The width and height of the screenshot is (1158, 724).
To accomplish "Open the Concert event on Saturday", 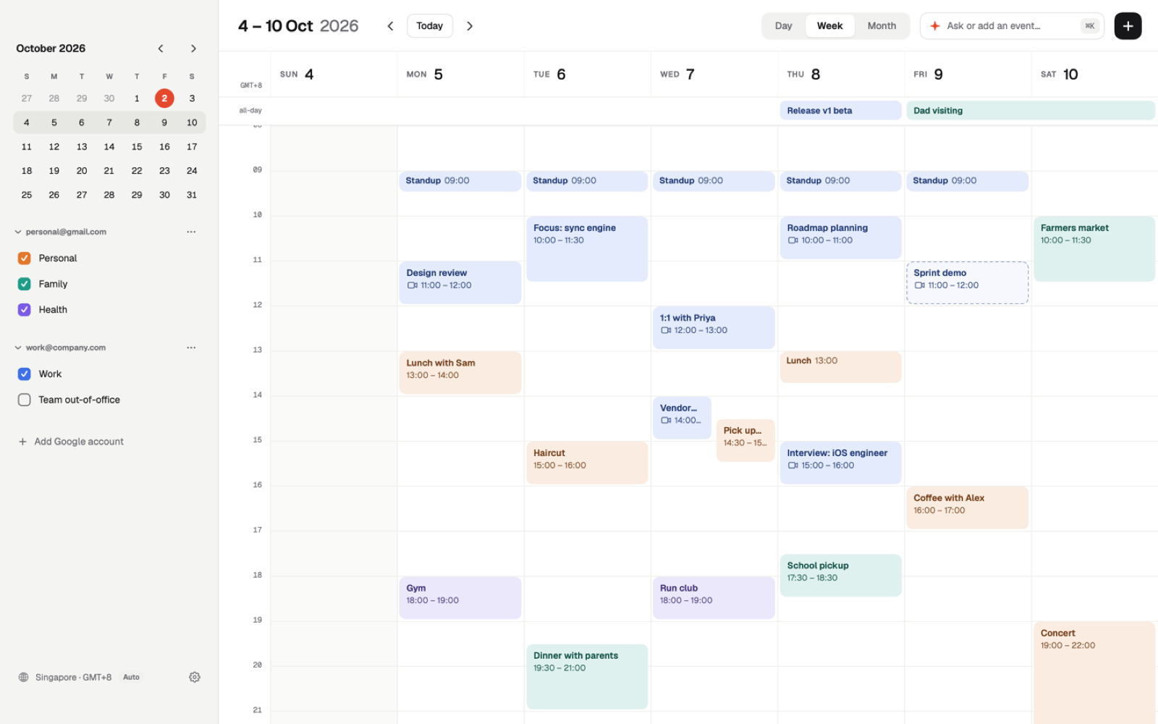I will (1094, 672).
